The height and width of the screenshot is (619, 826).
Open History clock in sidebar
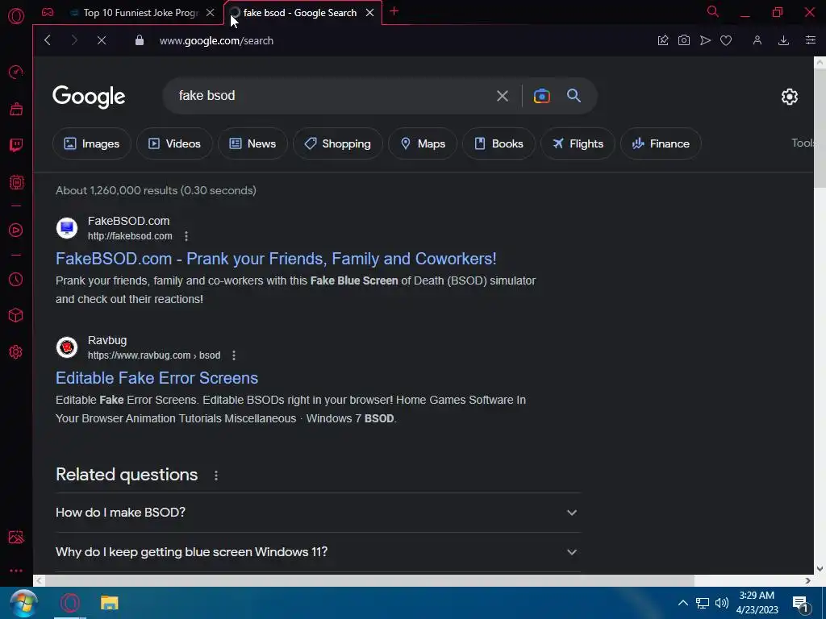(x=16, y=279)
